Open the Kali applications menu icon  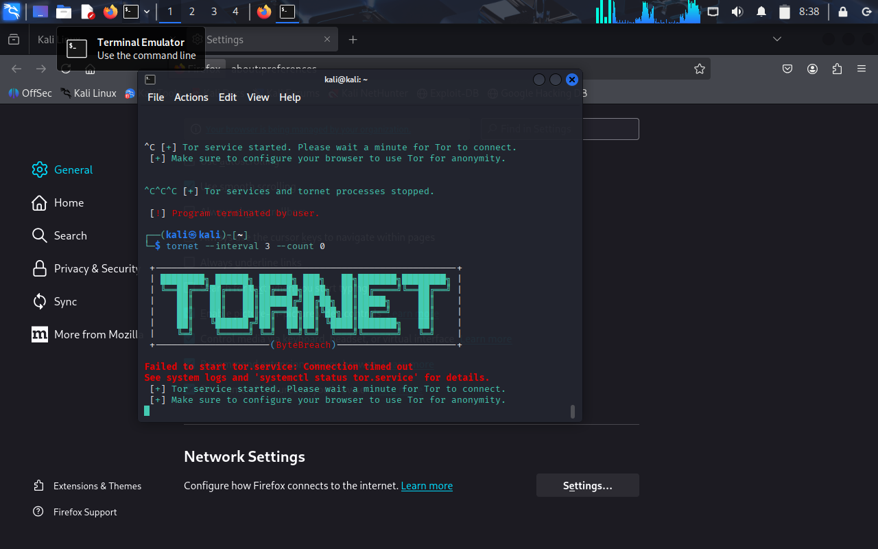[11, 11]
